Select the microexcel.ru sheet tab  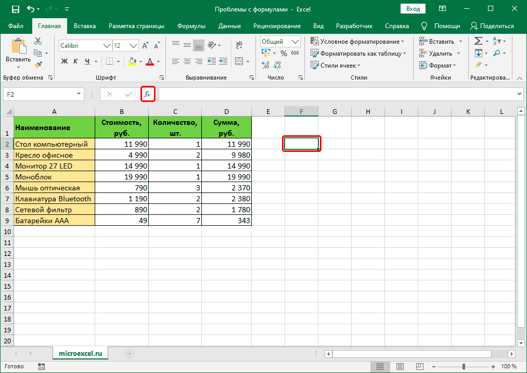point(80,352)
